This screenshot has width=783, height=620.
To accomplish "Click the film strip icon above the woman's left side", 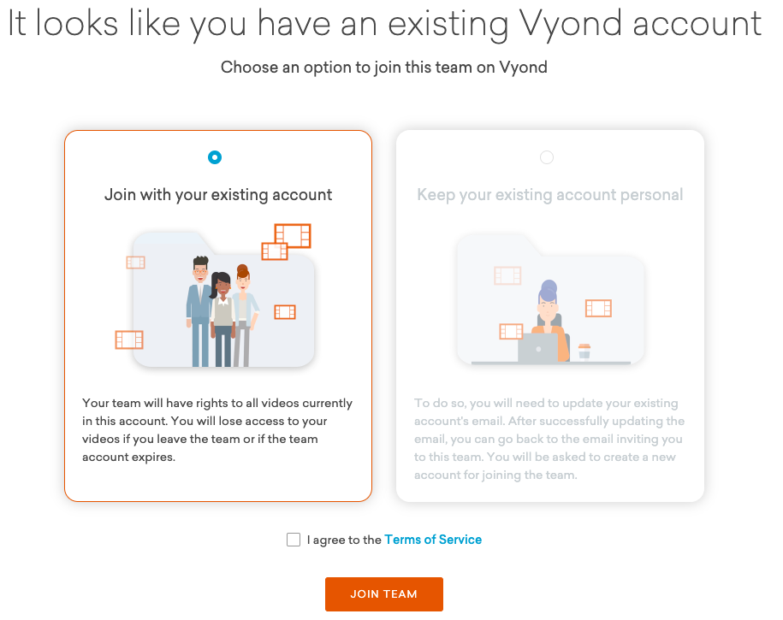I will click(x=507, y=275).
